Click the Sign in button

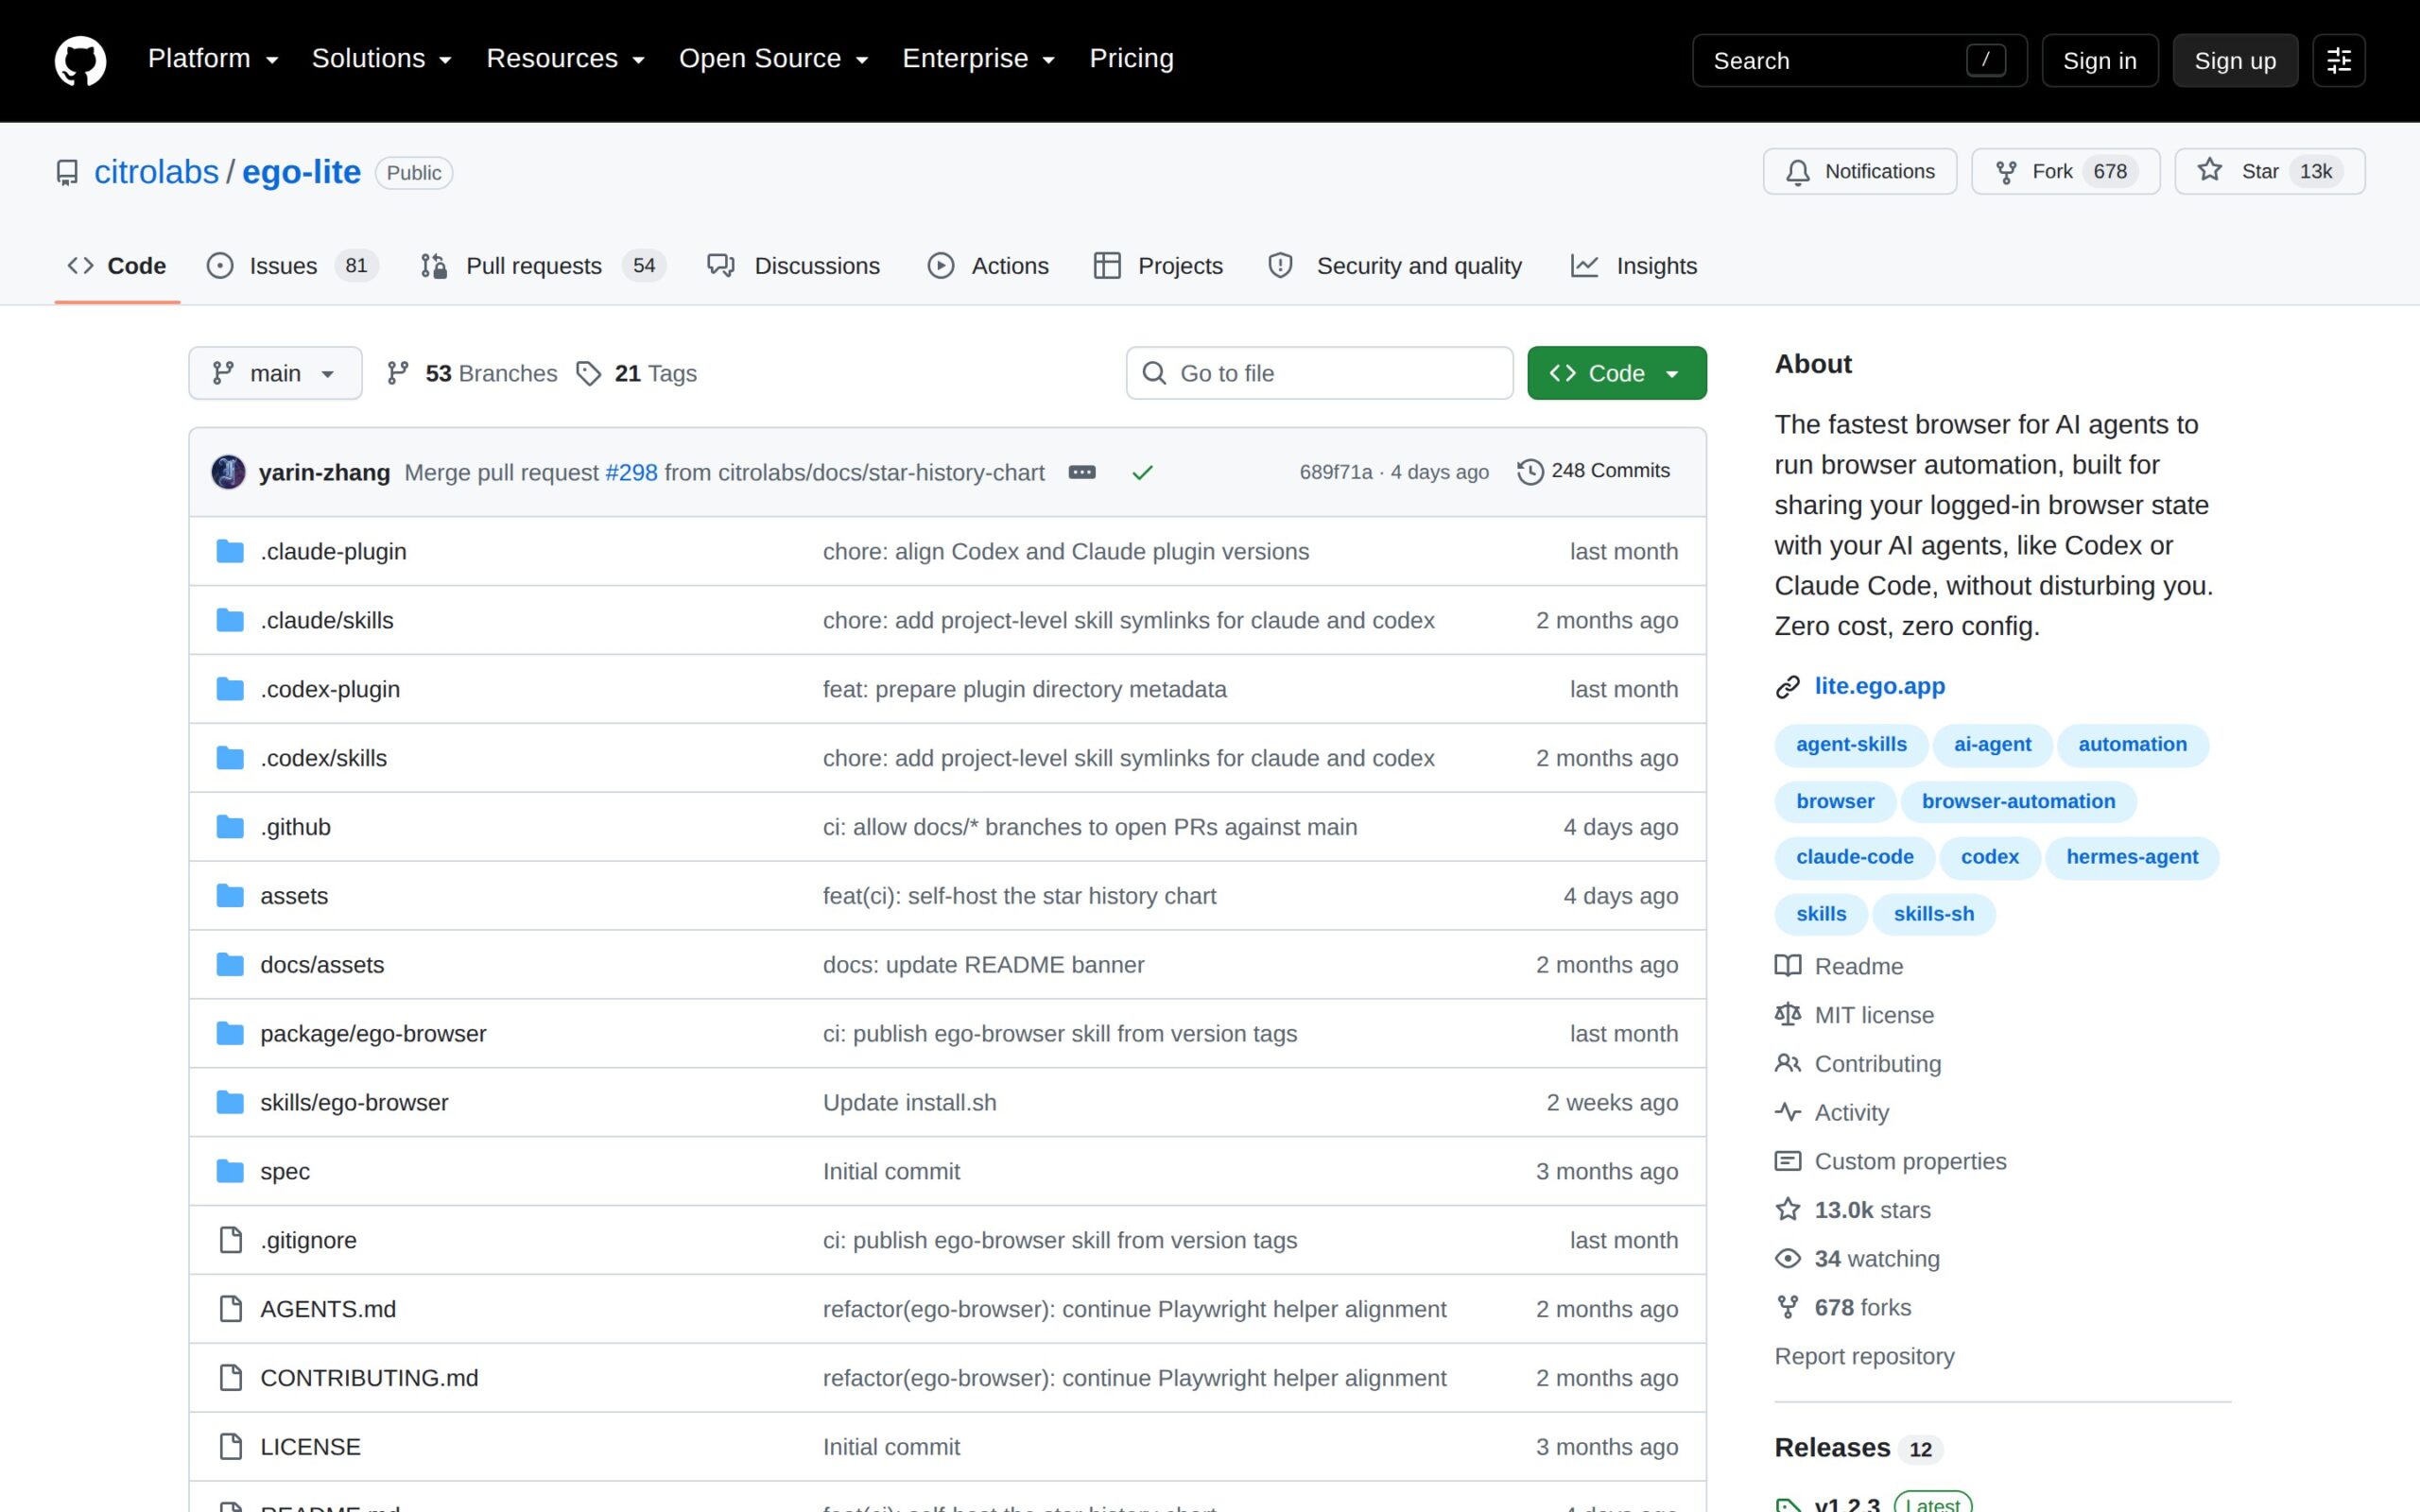click(2099, 60)
